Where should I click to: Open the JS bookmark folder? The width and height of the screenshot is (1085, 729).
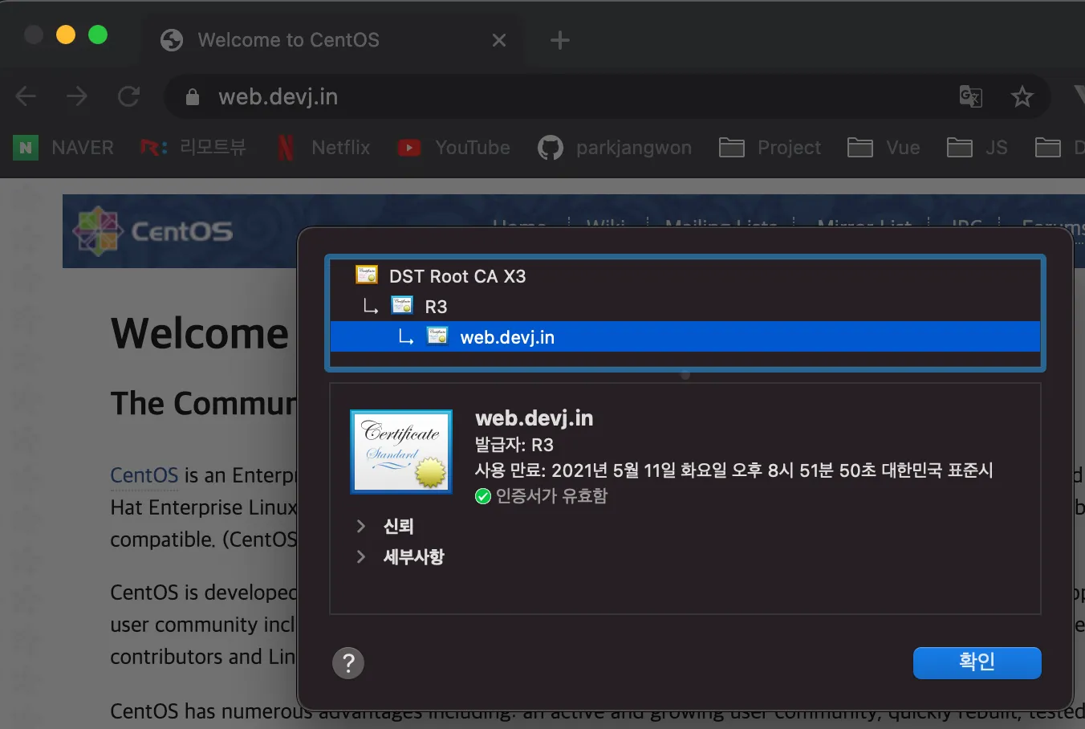(x=977, y=148)
